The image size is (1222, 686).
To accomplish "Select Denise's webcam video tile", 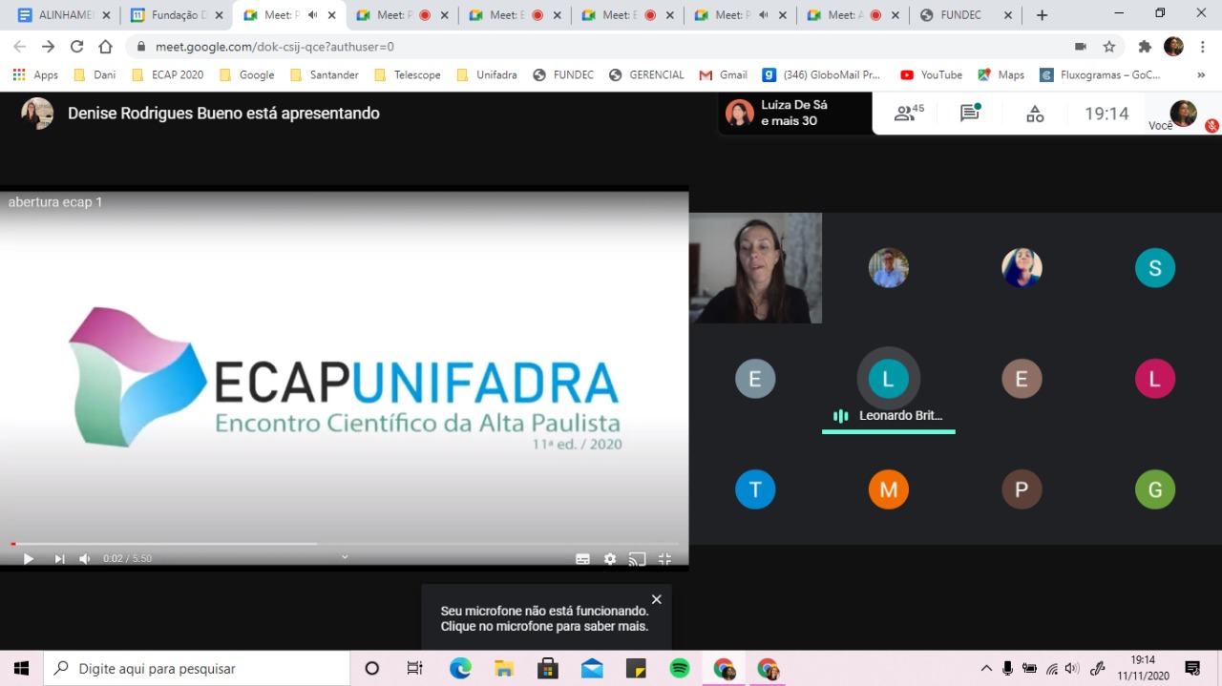I will click(x=755, y=268).
